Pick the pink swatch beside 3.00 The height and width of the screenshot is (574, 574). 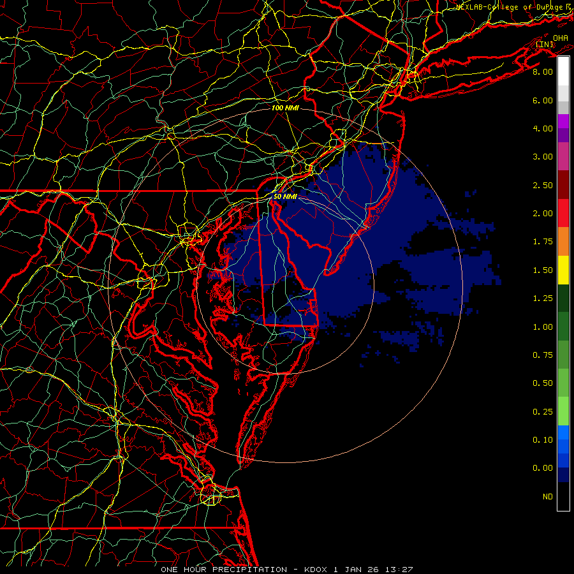(563, 156)
